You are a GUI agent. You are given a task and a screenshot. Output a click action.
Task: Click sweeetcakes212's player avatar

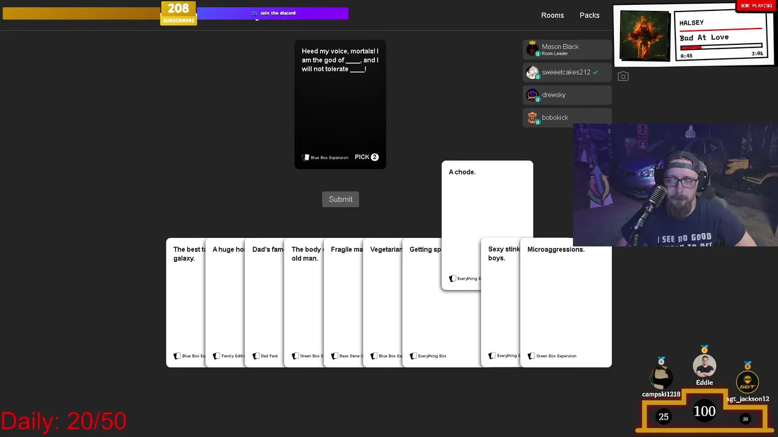tap(532, 72)
